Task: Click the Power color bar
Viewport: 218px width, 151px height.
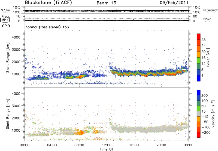Action: (199, 58)
